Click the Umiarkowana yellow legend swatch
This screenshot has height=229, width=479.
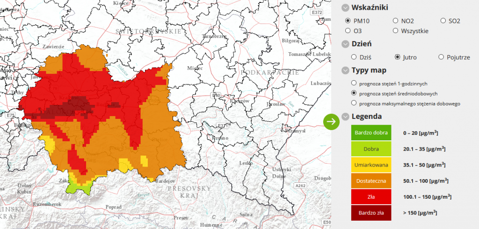(371, 165)
